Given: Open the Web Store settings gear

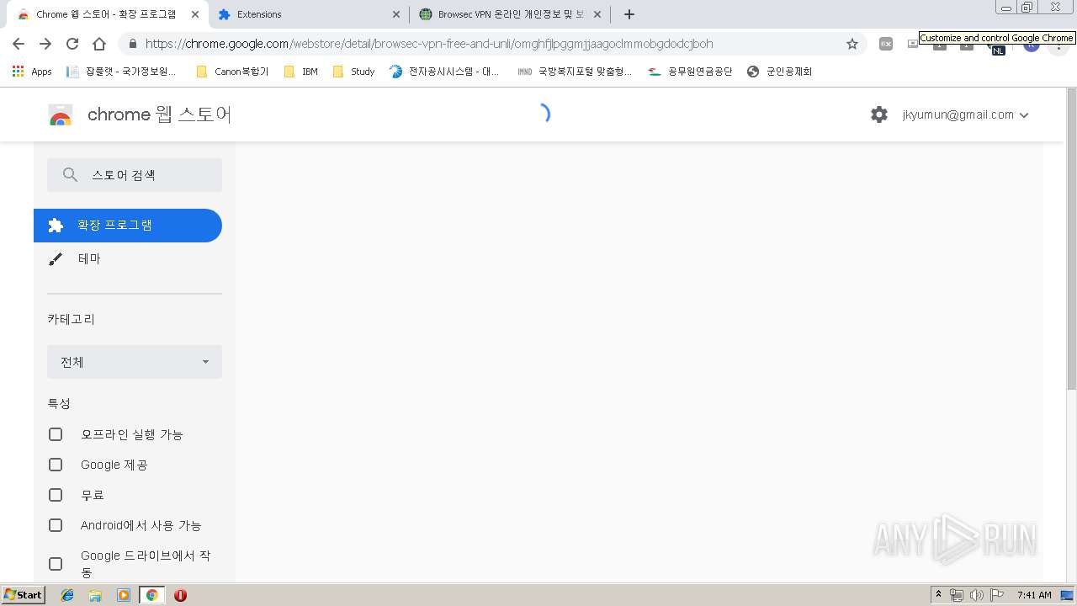Looking at the screenshot, I should (879, 114).
